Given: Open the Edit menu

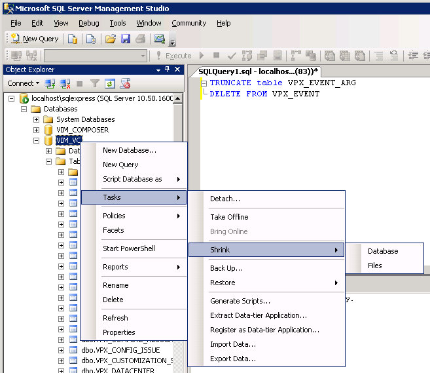Looking at the screenshot, I should 37,23.
